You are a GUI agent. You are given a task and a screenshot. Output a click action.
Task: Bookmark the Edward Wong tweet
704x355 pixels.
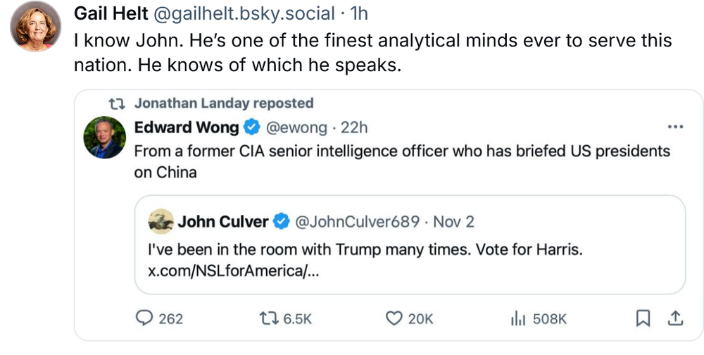[x=643, y=318]
